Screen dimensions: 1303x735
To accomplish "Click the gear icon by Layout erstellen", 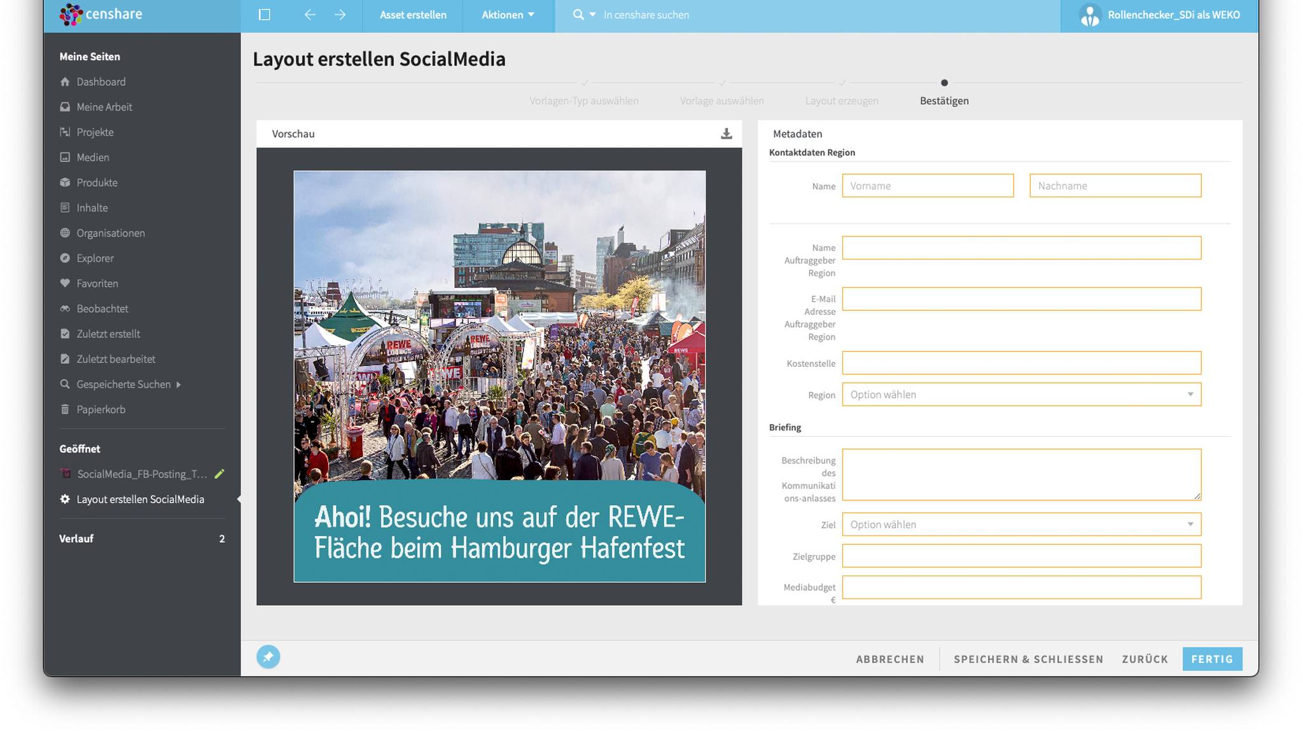I will coord(65,499).
